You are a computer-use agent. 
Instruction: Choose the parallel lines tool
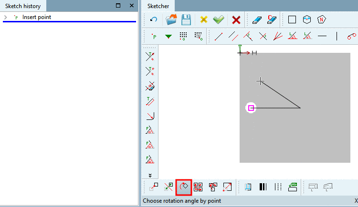pyautogui.click(x=233, y=36)
